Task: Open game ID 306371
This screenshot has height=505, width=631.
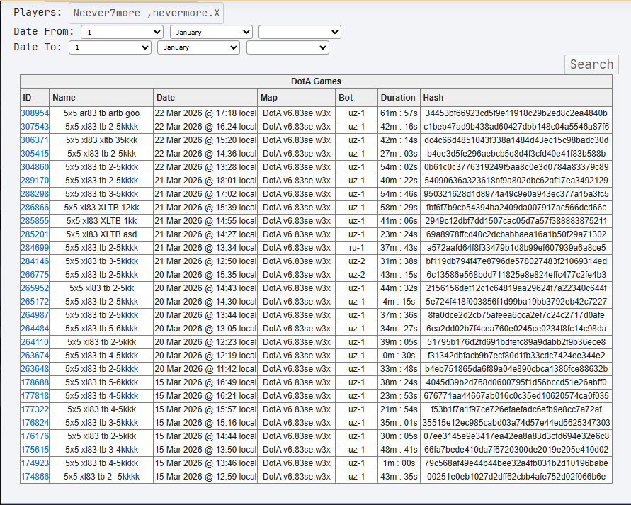Action: point(35,140)
